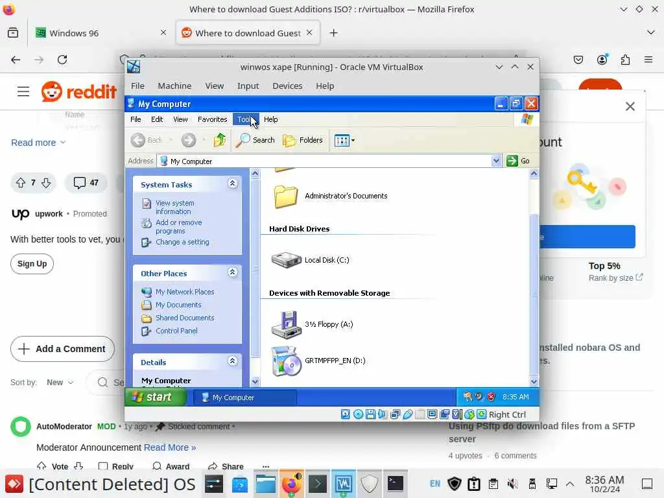This screenshot has height=498, width=664.
Task: Open the Reddit hamburger sidebar menu
Action: [x=23, y=91]
